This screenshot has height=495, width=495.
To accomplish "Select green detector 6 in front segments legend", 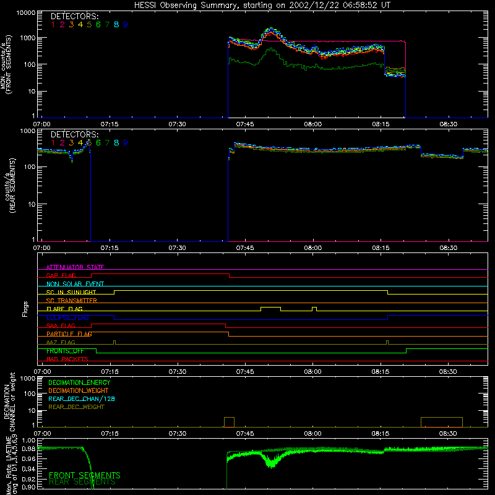I will (x=98, y=25).
